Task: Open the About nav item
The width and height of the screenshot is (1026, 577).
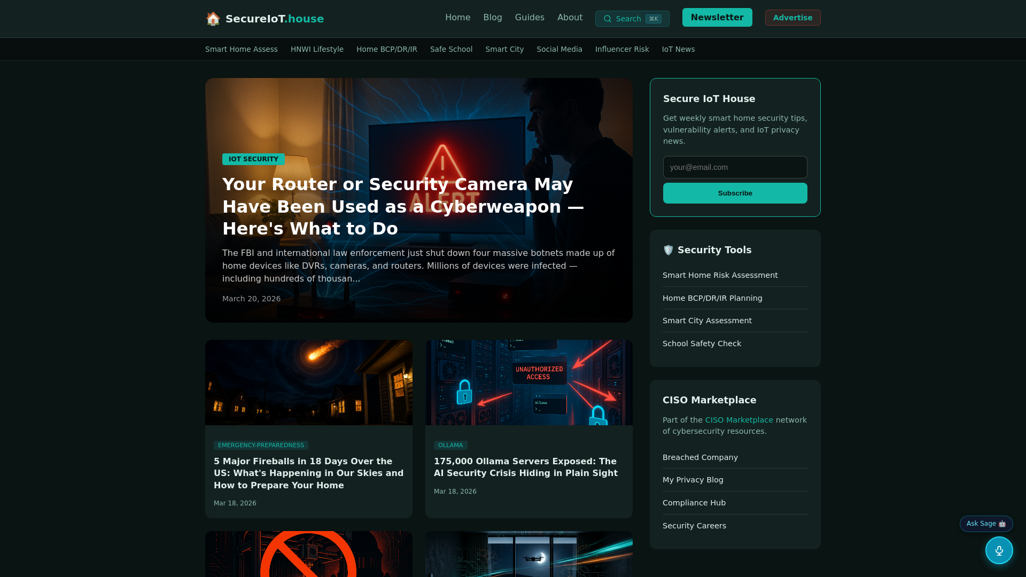Action: coord(570,18)
